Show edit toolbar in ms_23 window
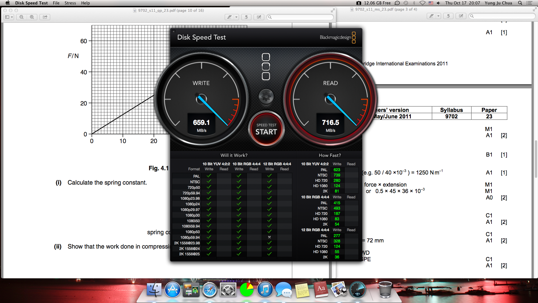Viewport: 538px width, 303px height. (x=461, y=16)
